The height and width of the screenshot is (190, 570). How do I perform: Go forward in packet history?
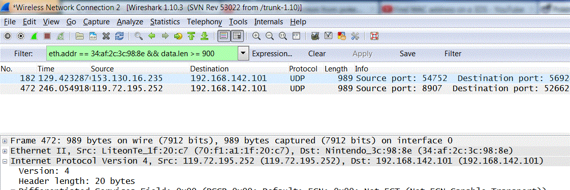(165, 36)
